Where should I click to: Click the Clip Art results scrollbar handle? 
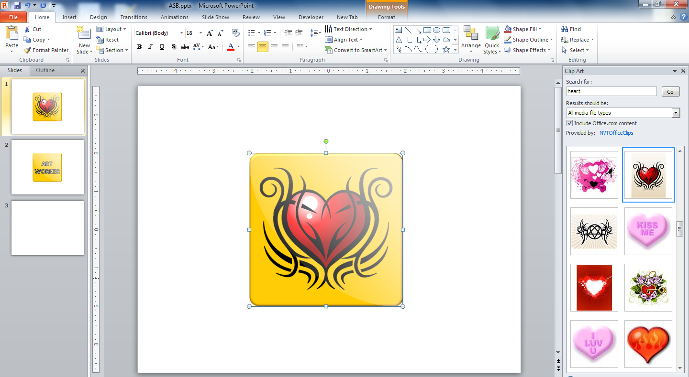[679, 229]
